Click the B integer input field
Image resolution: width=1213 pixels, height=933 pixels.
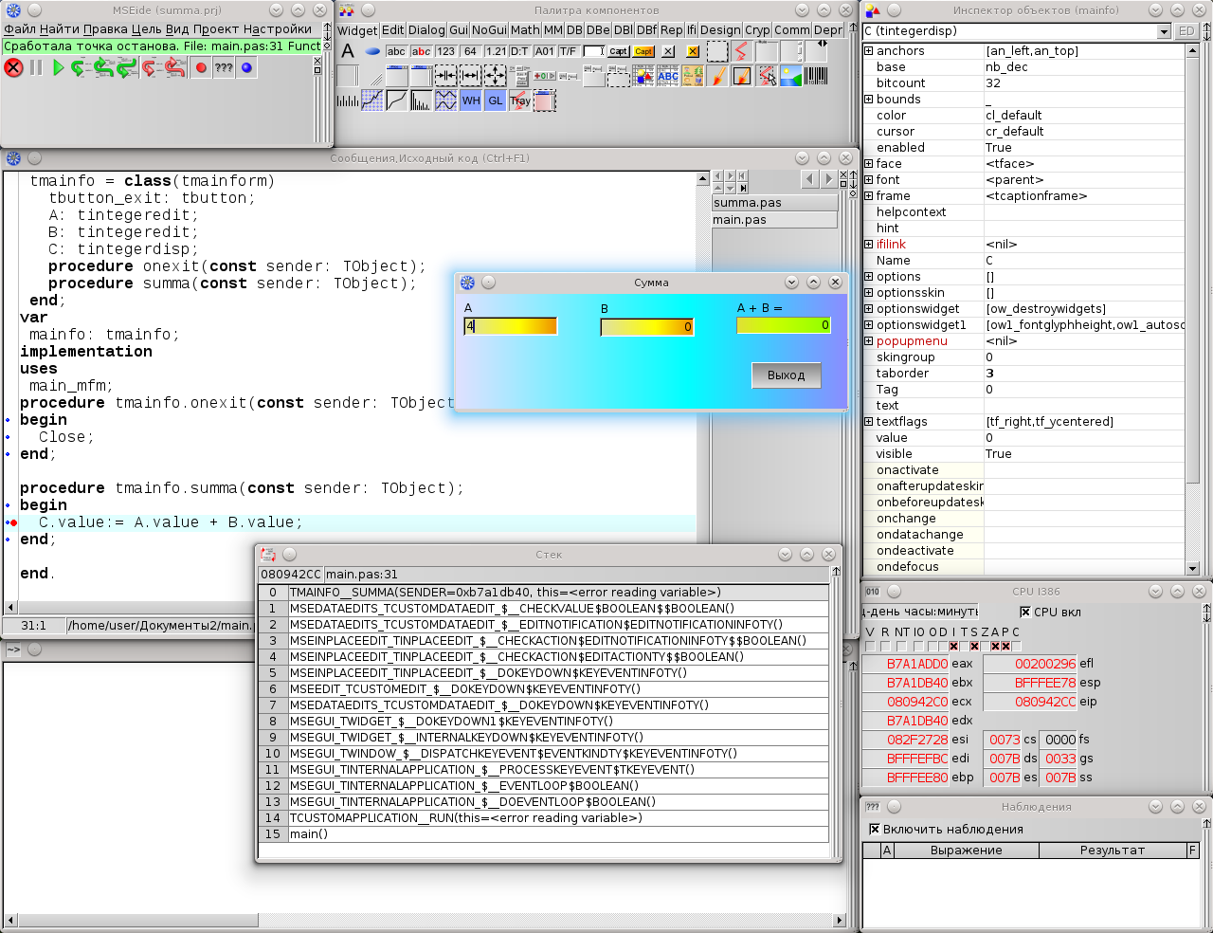click(646, 327)
